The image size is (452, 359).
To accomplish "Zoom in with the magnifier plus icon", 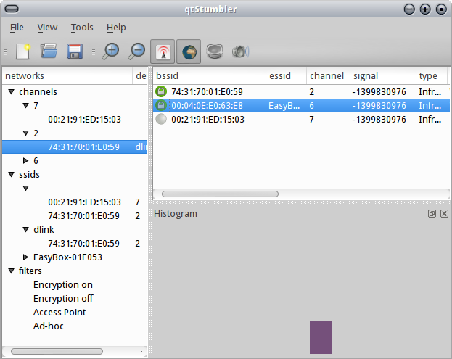I will coord(110,51).
